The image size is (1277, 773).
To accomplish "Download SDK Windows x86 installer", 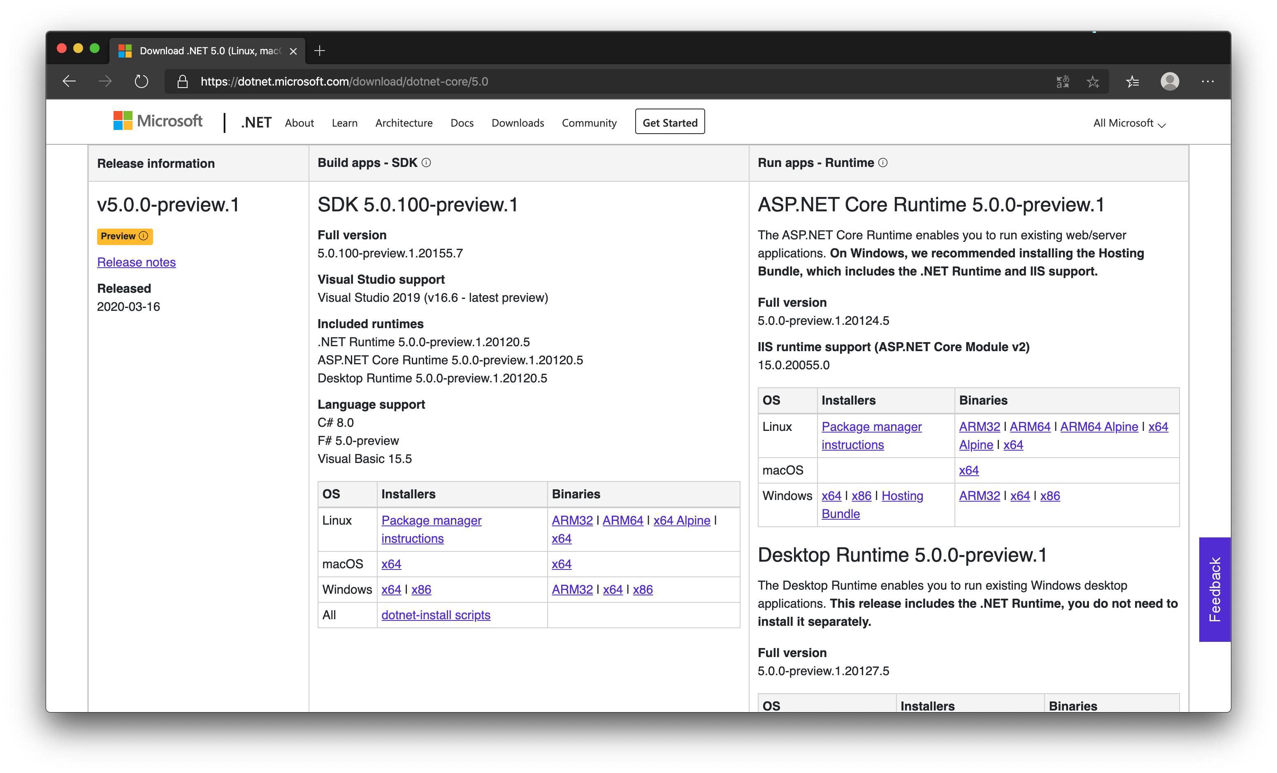I will point(421,589).
